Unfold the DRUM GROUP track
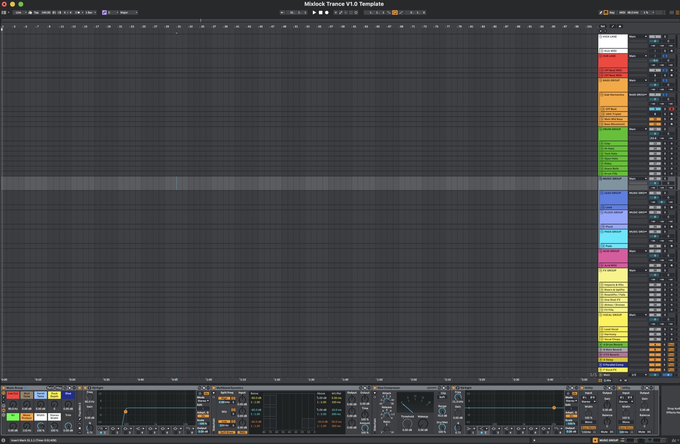Viewport: 680px width, 444px height. (x=601, y=129)
